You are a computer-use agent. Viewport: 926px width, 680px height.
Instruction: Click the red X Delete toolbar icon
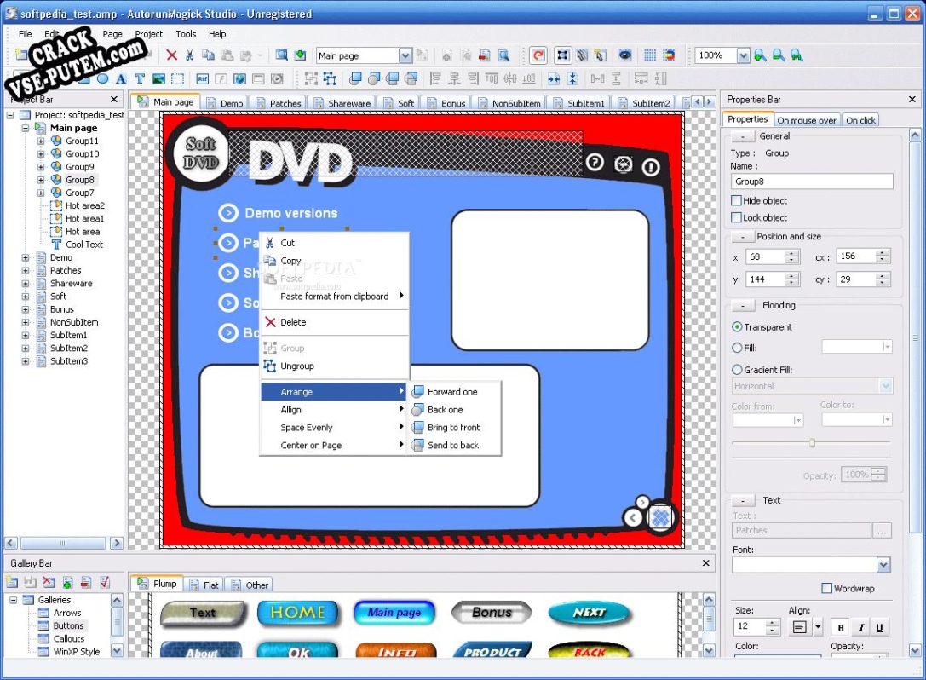(171, 55)
